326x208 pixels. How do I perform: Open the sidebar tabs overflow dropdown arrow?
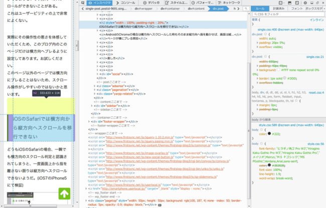pyautogui.click(x=324, y=9)
